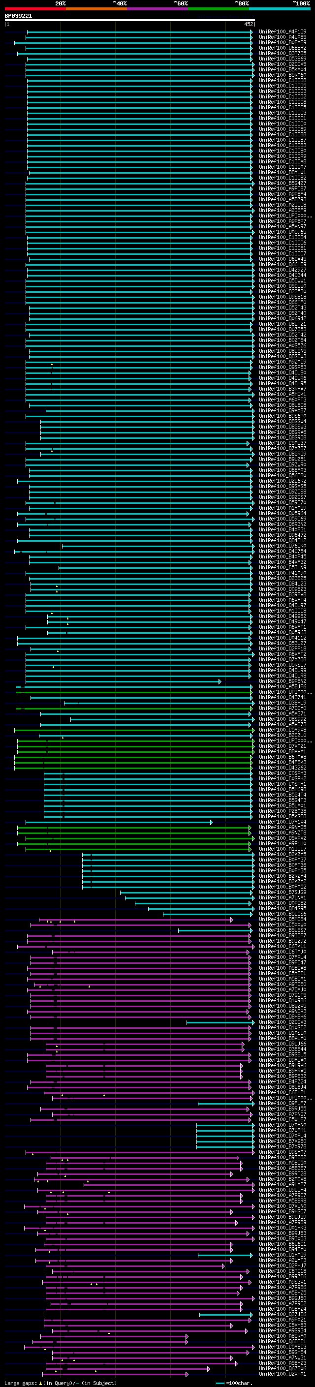Click the purple ~60% identity legend segment
This screenshot has width=315, height=1387.
[x=157, y=9]
